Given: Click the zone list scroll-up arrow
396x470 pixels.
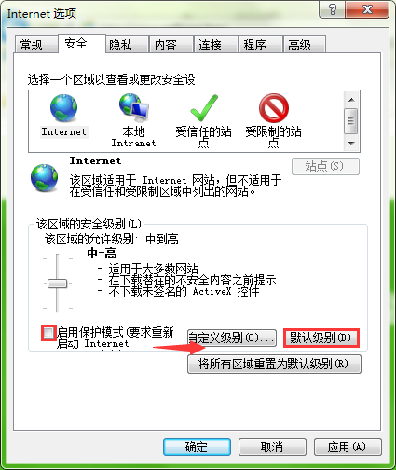Looking at the screenshot, I should pos(351,100).
